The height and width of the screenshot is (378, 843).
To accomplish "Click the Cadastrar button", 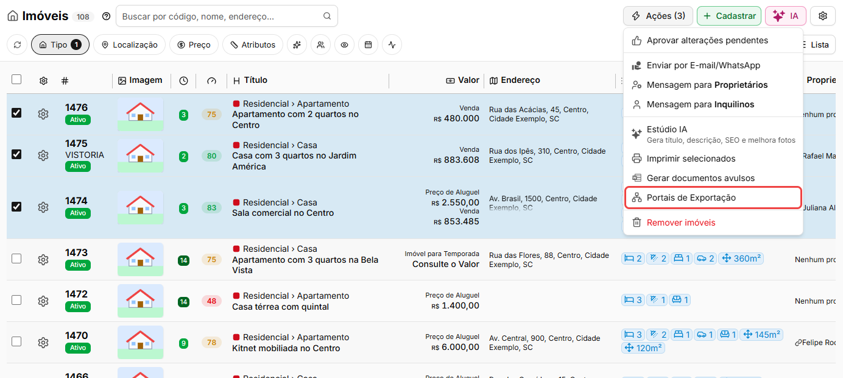I will [729, 16].
